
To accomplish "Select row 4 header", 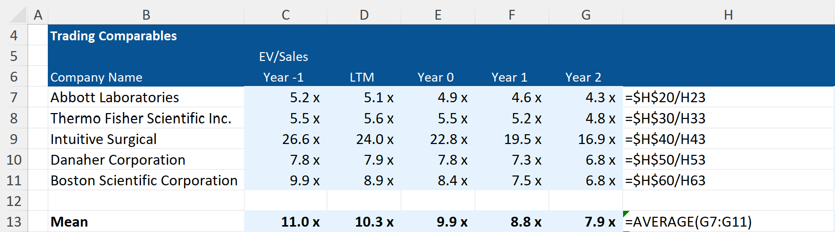I will tap(14, 35).
